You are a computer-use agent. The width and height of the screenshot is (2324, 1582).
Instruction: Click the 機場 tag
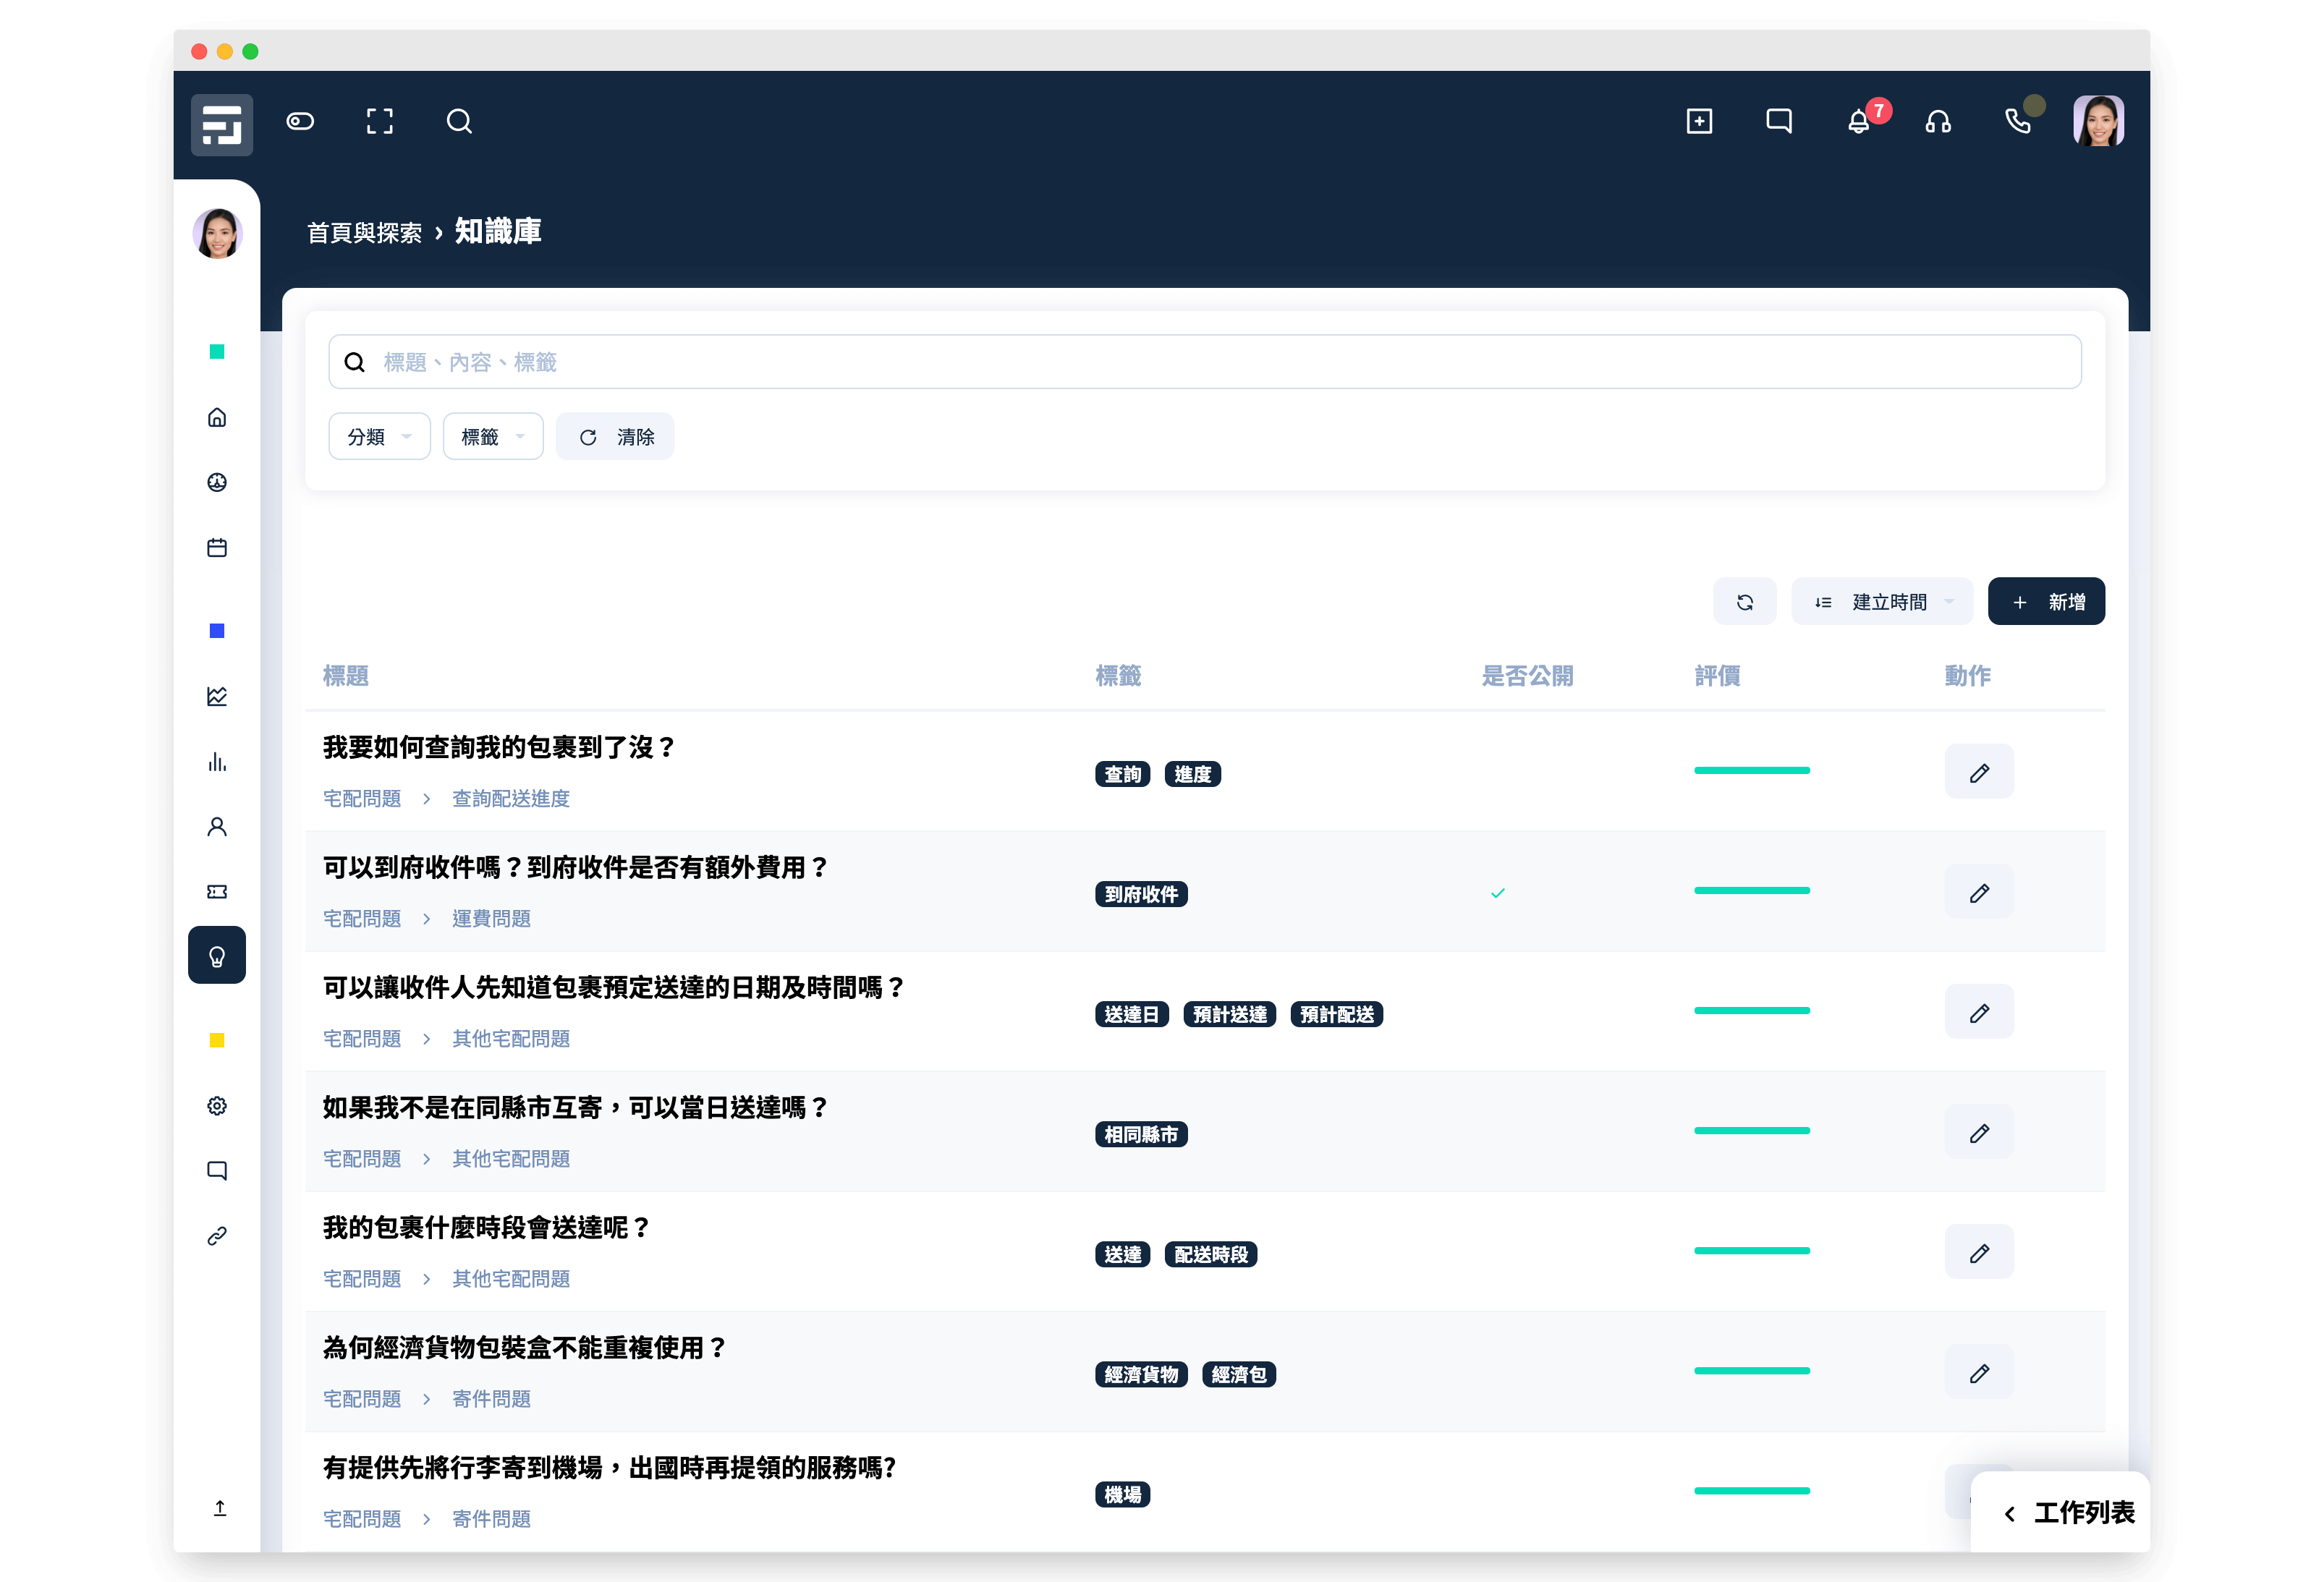click(1122, 1494)
